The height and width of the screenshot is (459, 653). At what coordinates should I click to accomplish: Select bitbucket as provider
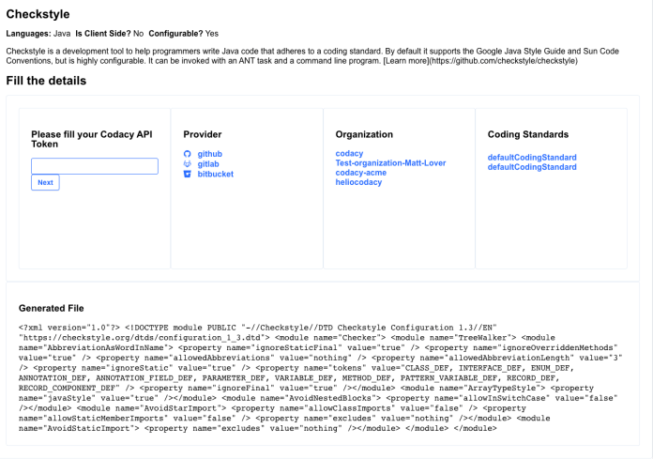[215, 174]
